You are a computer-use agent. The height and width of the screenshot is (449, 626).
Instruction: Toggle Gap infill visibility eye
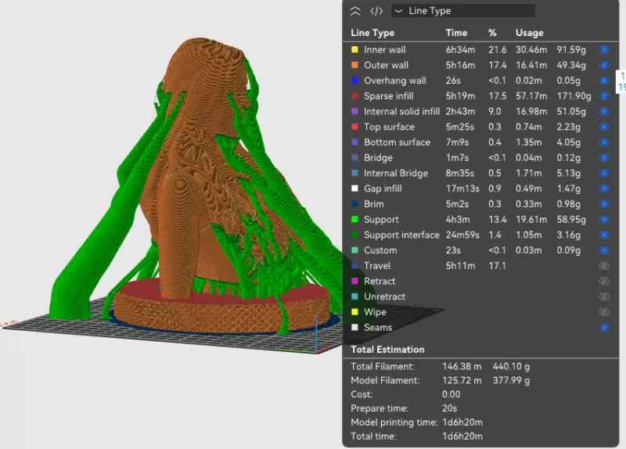[x=604, y=189]
